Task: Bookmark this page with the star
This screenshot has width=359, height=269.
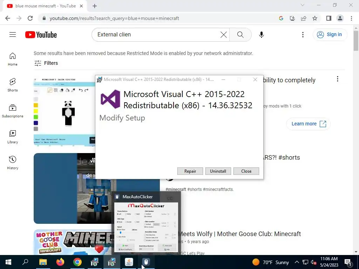Action: tap(315, 18)
